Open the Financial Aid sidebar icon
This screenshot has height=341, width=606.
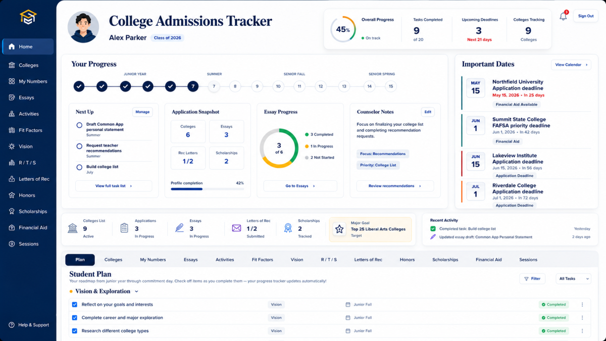12,227
